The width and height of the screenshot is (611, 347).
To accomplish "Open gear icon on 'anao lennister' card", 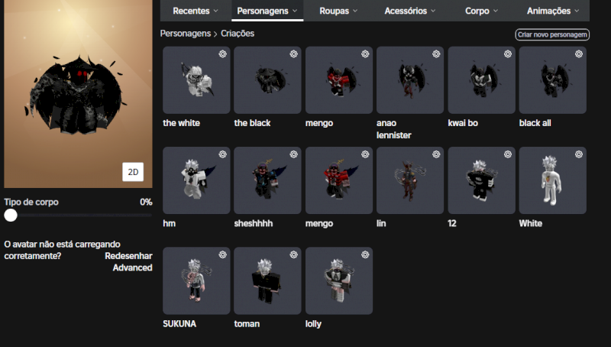I will 436,54.
